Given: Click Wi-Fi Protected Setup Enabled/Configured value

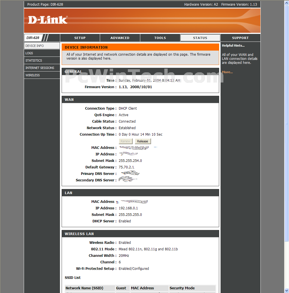Looking at the screenshot, I should [134, 268].
